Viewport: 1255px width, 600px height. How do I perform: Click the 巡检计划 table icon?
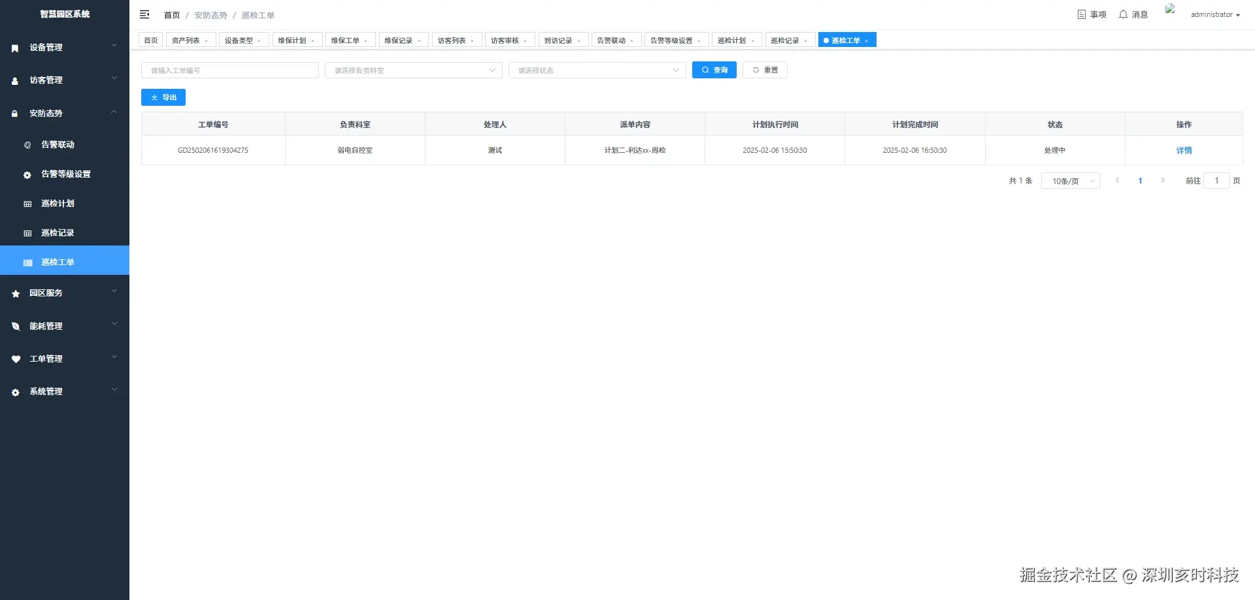pyautogui.click(x=27, y=204)
